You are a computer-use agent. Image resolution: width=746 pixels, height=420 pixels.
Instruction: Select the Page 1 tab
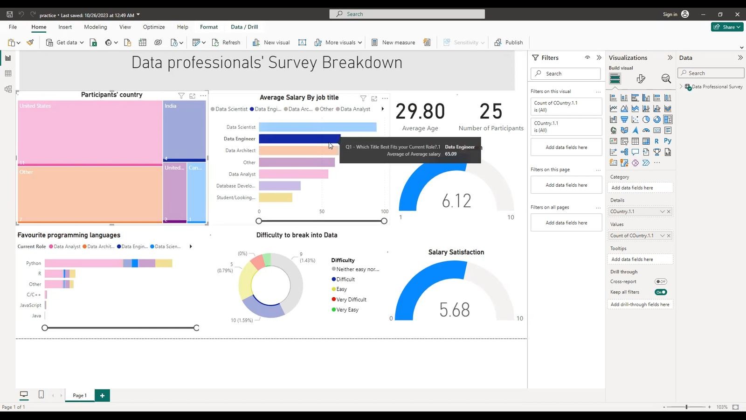[x=80, y=395]
